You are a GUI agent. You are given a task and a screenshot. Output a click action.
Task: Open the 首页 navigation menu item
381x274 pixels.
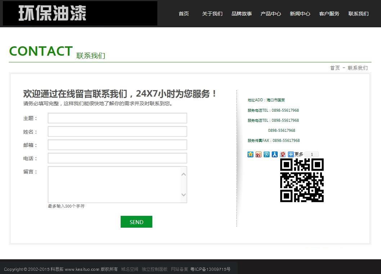(184, 14)
